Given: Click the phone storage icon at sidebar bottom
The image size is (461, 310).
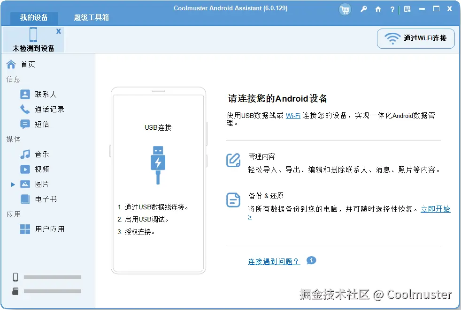Looking at the screenshot, I should 15,277.
